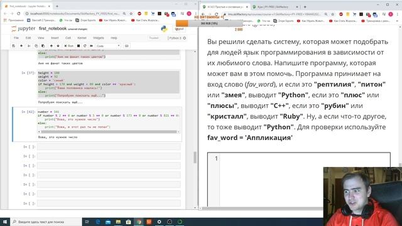
Task: Move the selected cell down
Action: (x=58, y=46)
